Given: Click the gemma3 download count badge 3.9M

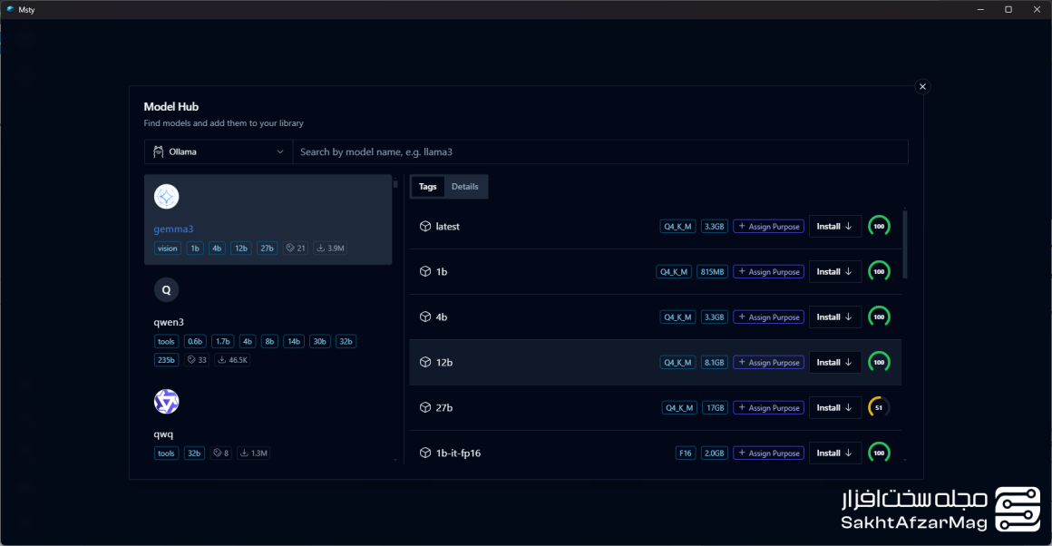Looking at the screenshot, I should 330,249.
